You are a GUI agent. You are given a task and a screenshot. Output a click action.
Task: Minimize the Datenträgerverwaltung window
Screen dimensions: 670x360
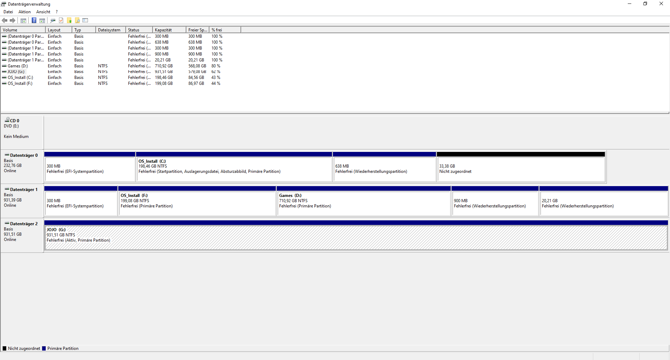tap(630, 4)
